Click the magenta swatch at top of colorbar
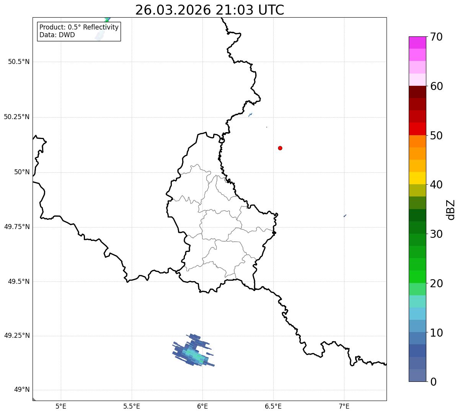Screen dimensions: 460x414 click(x=417, y=43)
